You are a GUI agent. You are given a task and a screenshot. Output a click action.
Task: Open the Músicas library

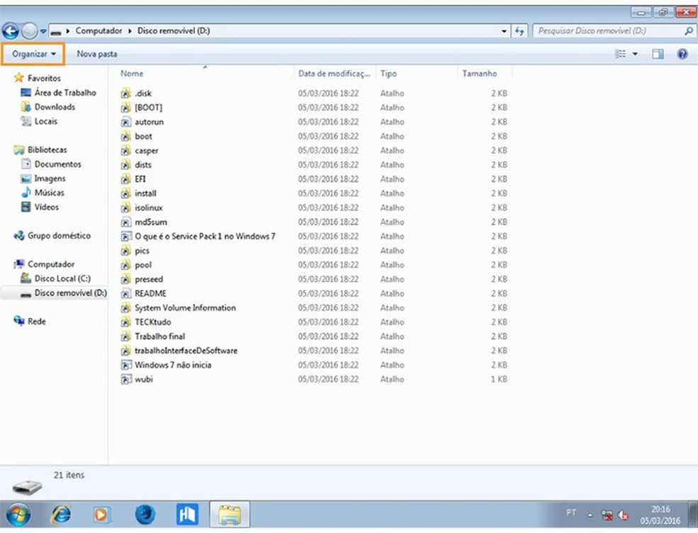tap(49, 193)
